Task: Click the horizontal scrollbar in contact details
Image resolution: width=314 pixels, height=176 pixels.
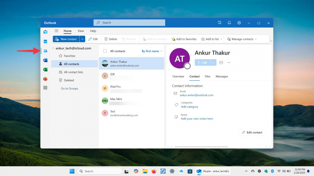Action: [x=201, y=147]
